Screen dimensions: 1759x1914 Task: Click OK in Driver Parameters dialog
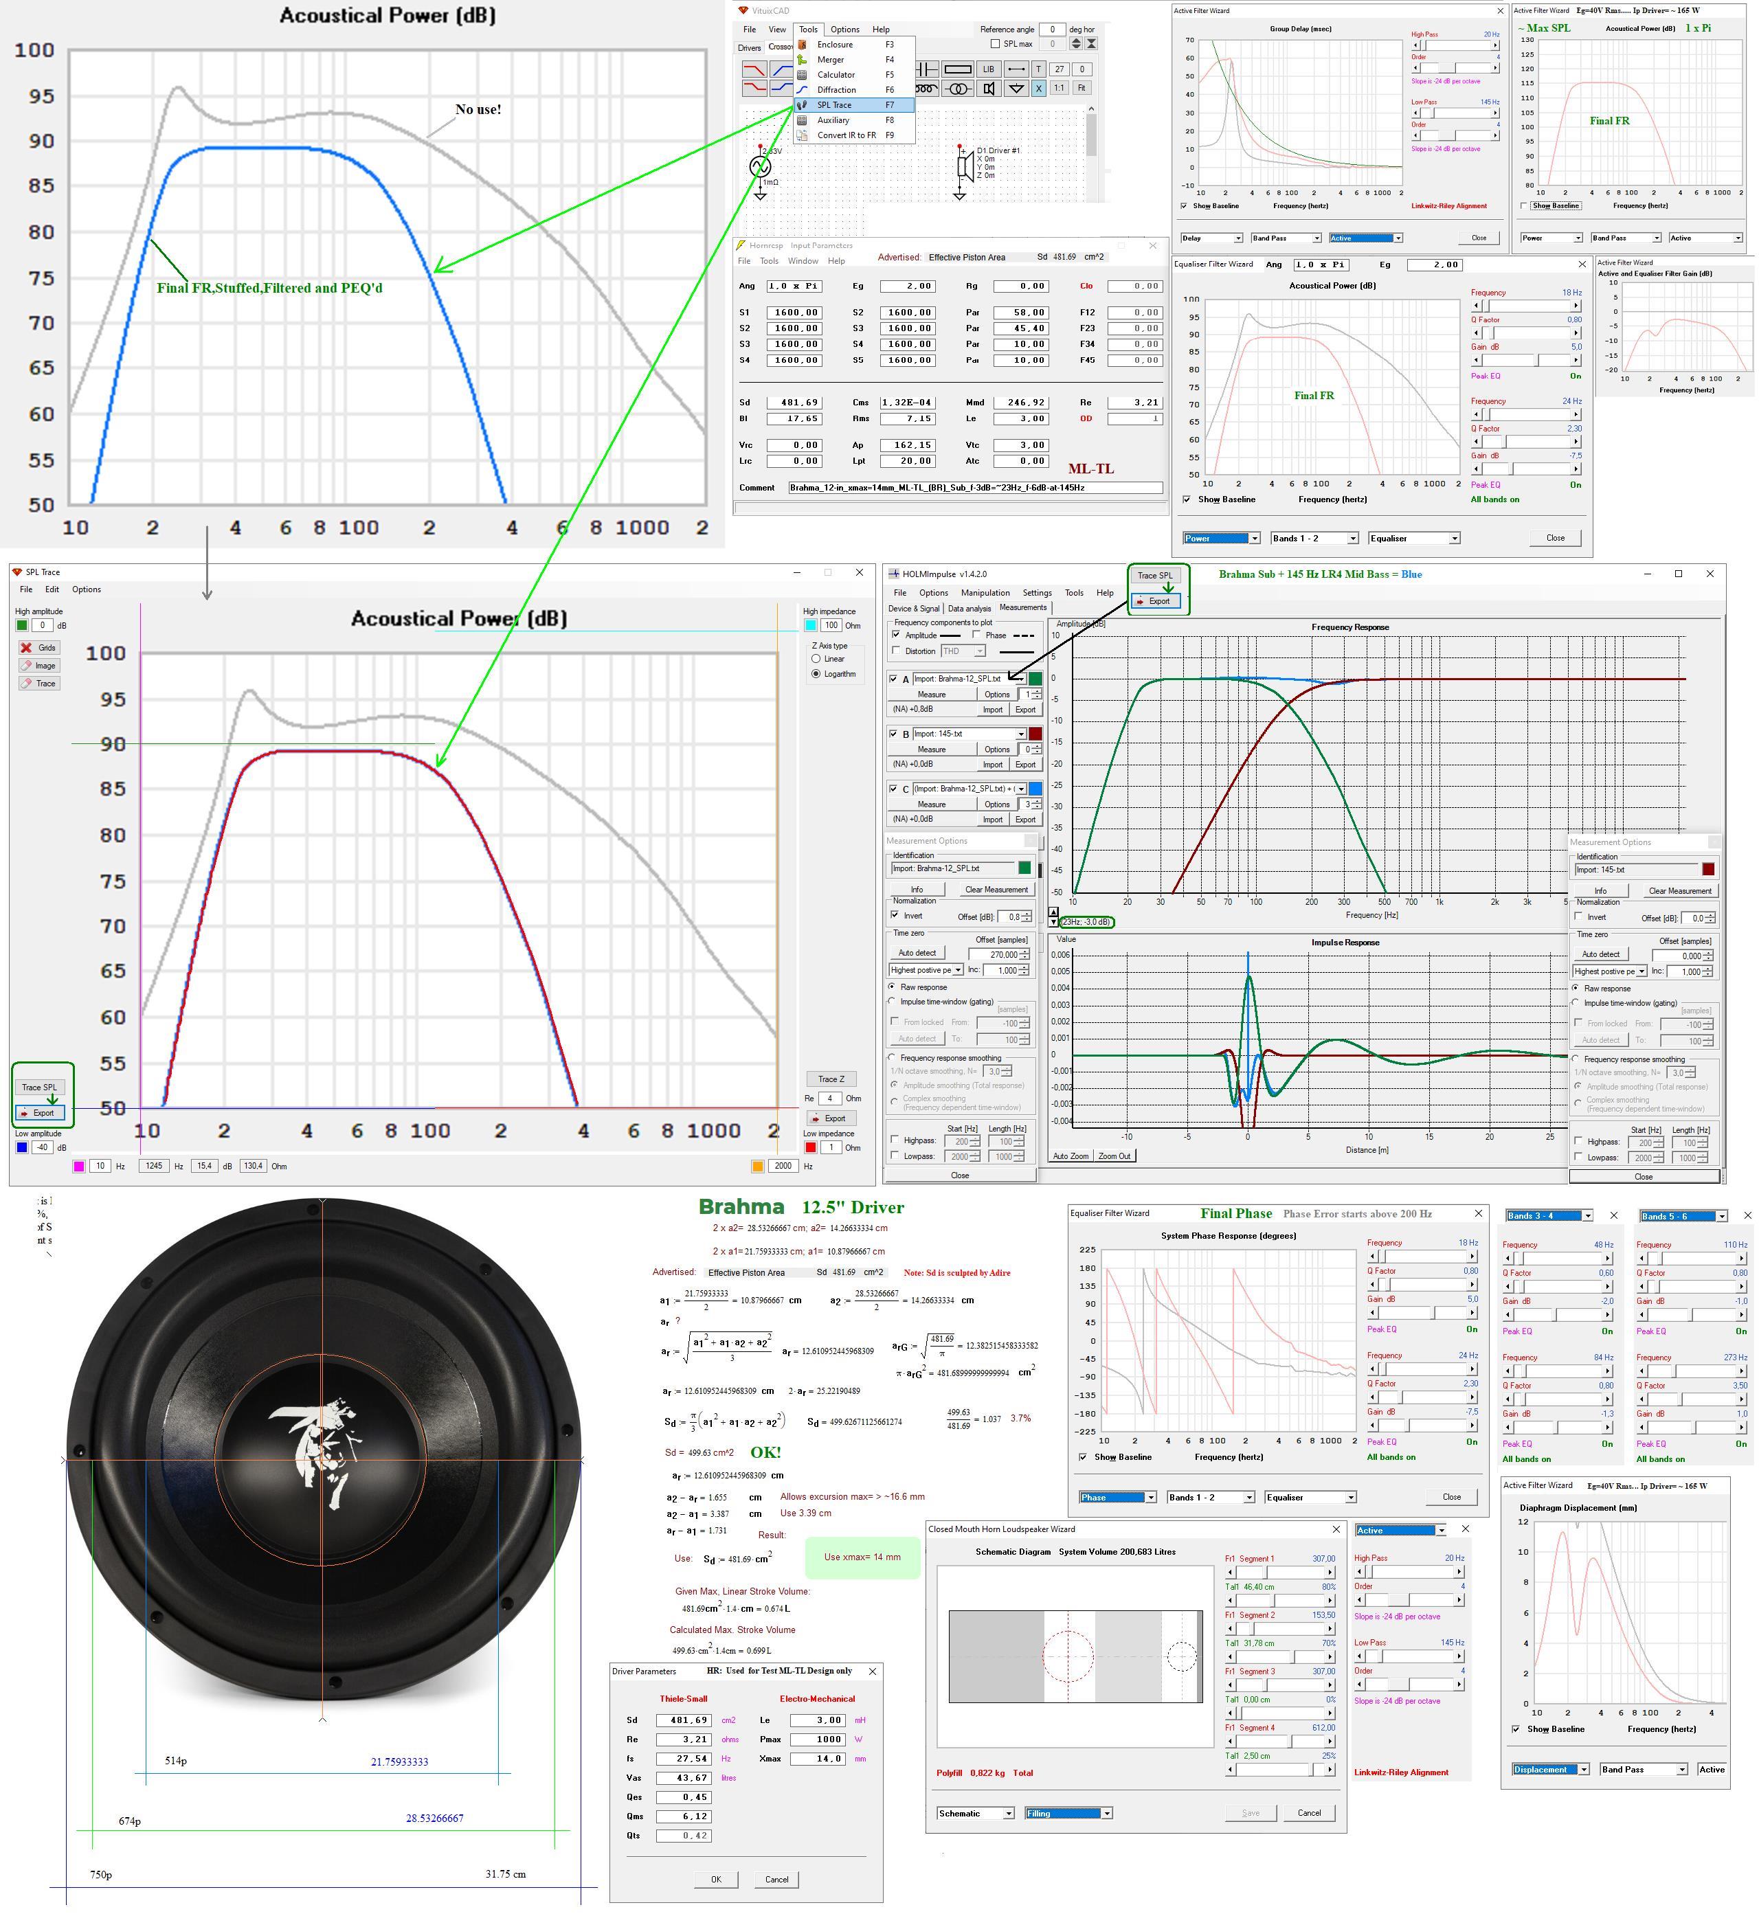[x=716, y=1880]
